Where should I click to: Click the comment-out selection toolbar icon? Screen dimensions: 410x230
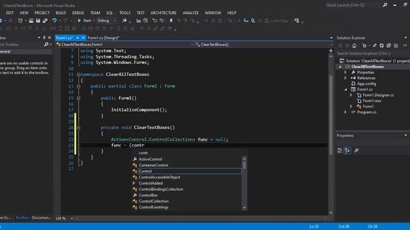point(155,20)
